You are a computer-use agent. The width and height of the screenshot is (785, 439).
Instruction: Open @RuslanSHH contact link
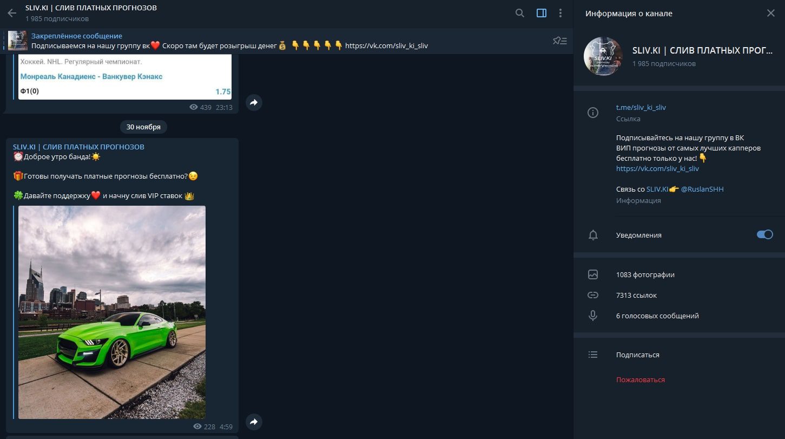(x=702, y=189)
